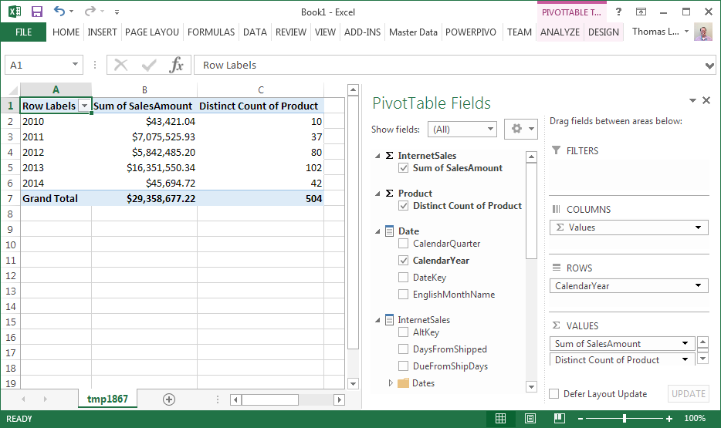Open the ANALYZE ribbon tab
This screenshot has width=721, height=428.
560,32
